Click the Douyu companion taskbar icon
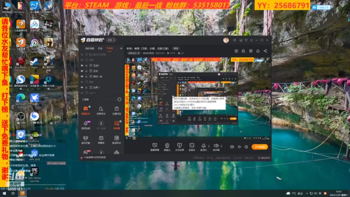The image size is (350, 197). (22, 193)
